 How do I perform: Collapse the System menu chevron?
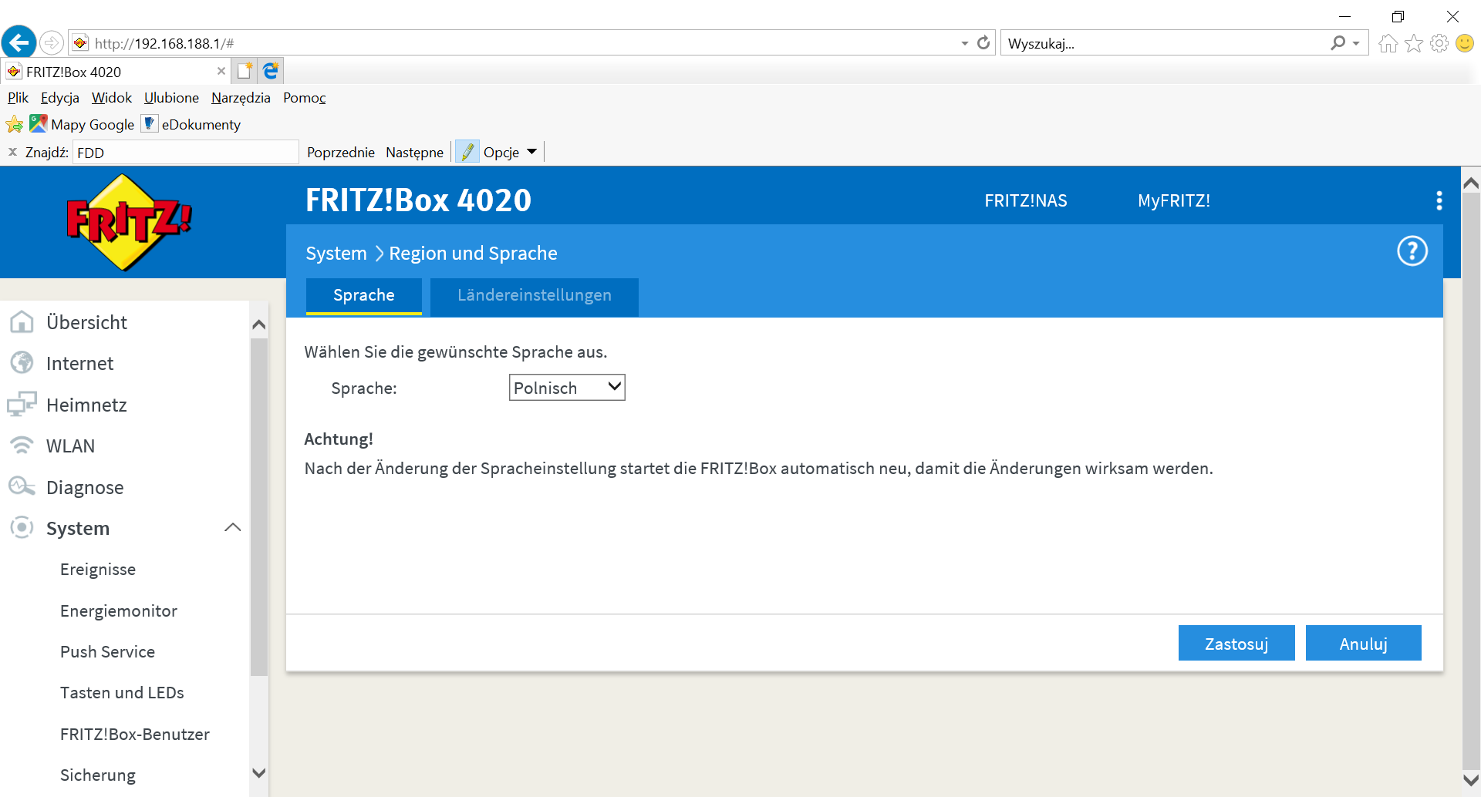pos(232,528)
